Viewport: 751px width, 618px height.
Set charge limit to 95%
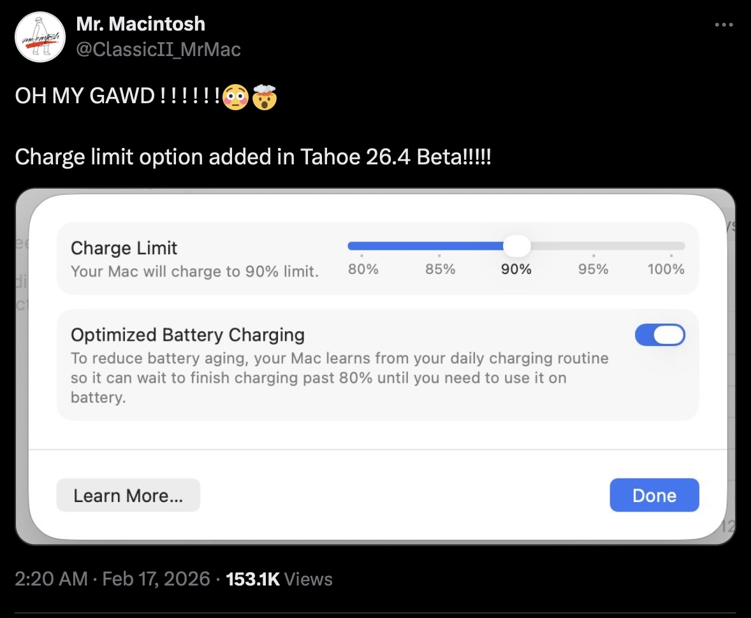click(594, 254)
